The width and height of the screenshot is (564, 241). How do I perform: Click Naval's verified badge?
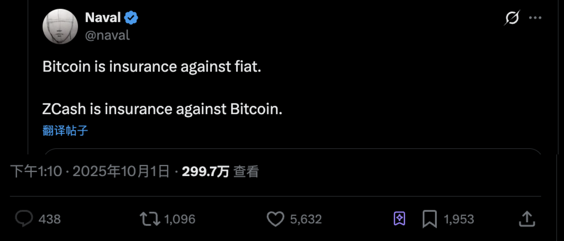coord(130,17)
